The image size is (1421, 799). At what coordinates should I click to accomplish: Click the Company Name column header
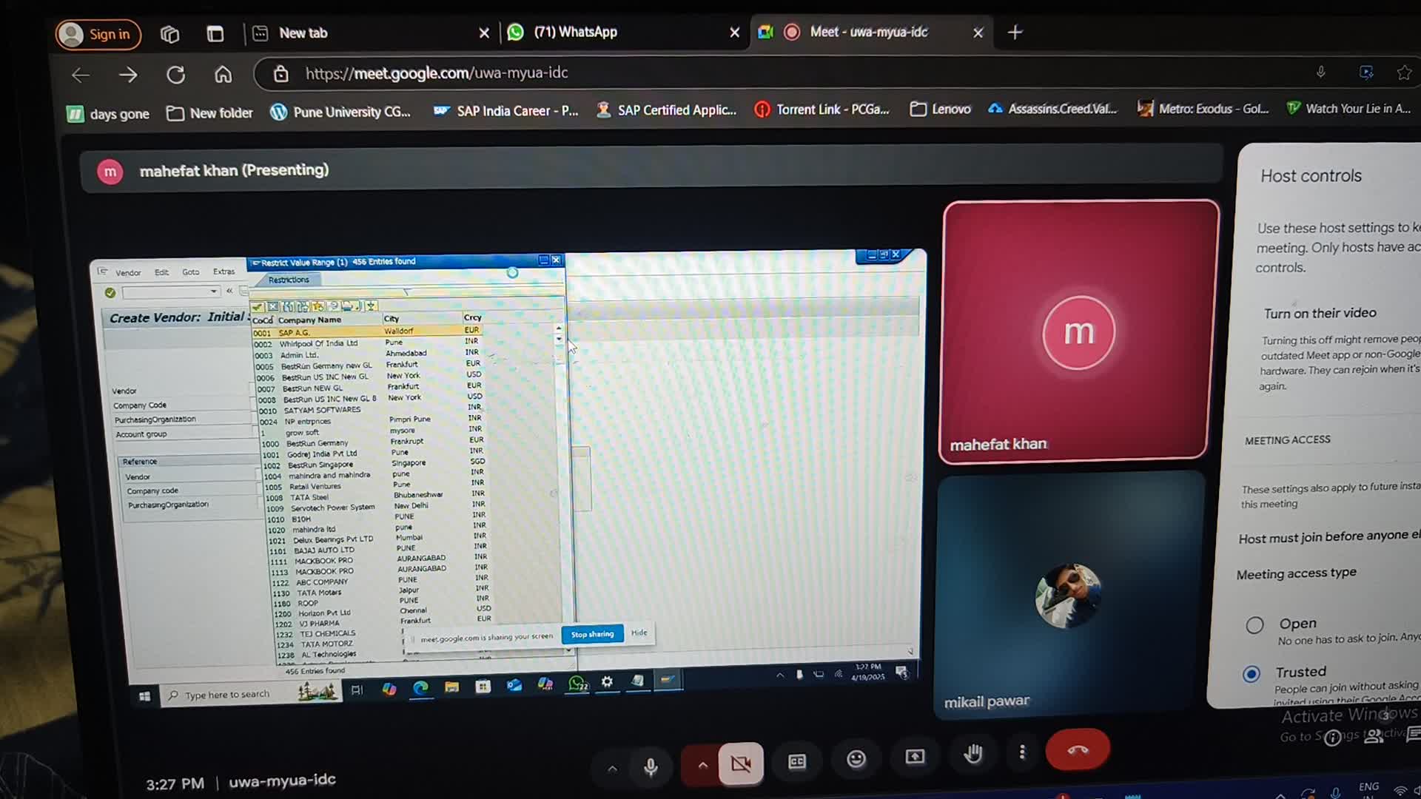(309, 320)
